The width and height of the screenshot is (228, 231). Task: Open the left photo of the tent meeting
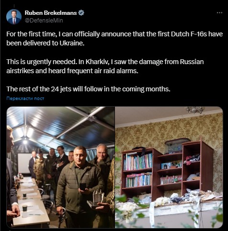tap(60, 167)
